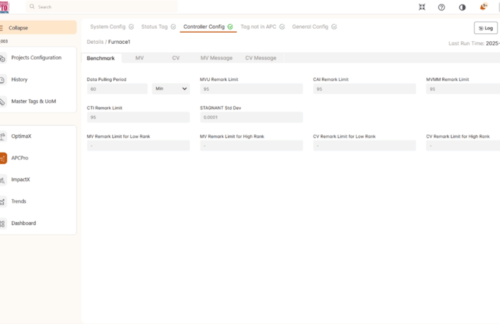Toggle the dark mode contrast icon

pyautogui.click(x=462, y=7)
